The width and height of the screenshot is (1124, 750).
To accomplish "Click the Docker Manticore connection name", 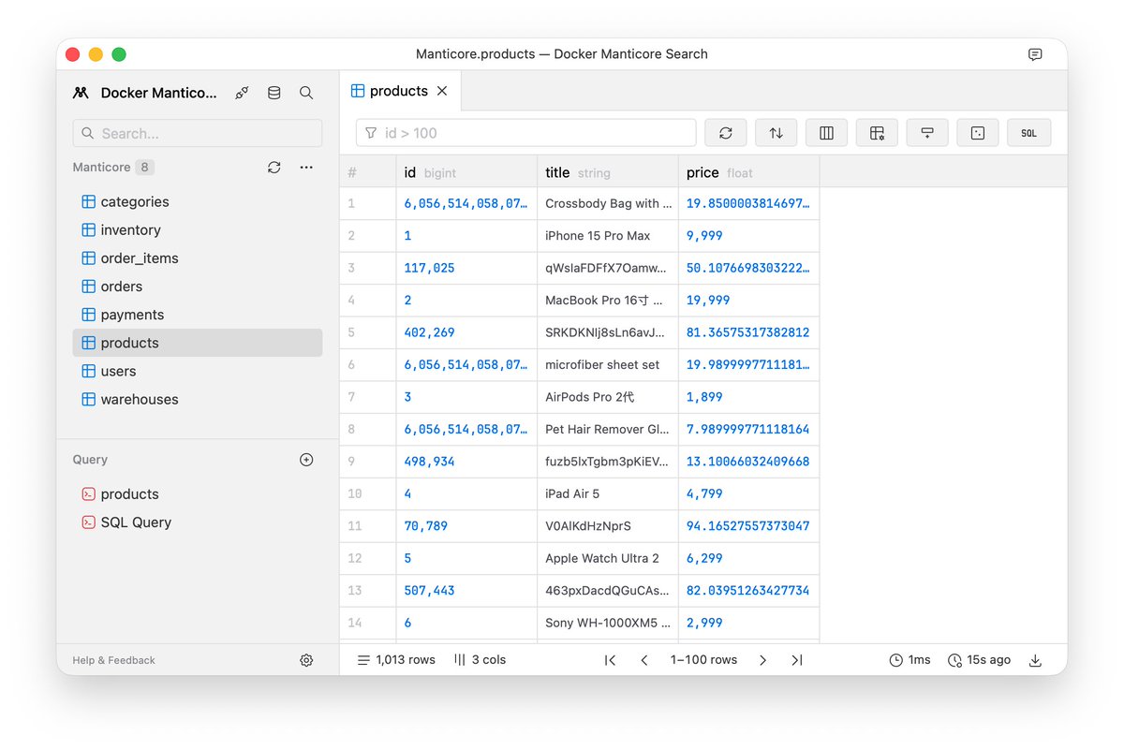I will pyautogui.click(x=158, y=93).
